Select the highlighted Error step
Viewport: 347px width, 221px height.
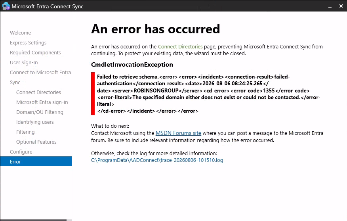[x=36, y=161]
